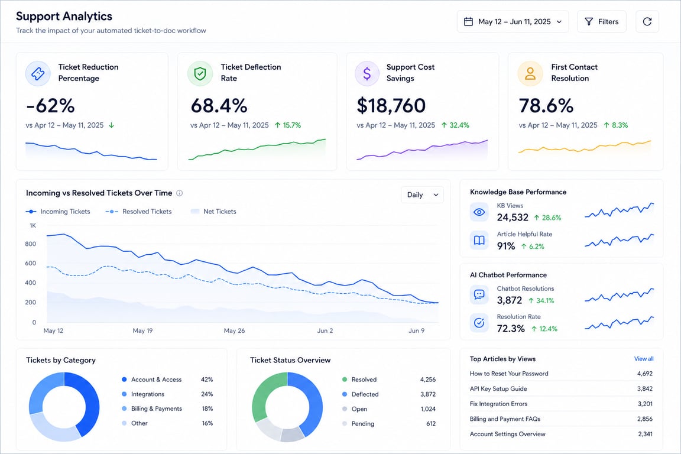Image resolution: width=681 pixels, height=454 pixels.
Task: Click the dollar icon on Support Cost Savings
Action: 367,73
